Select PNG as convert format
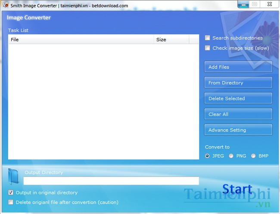This screenshot has width=280, height=214. point(231,156)
